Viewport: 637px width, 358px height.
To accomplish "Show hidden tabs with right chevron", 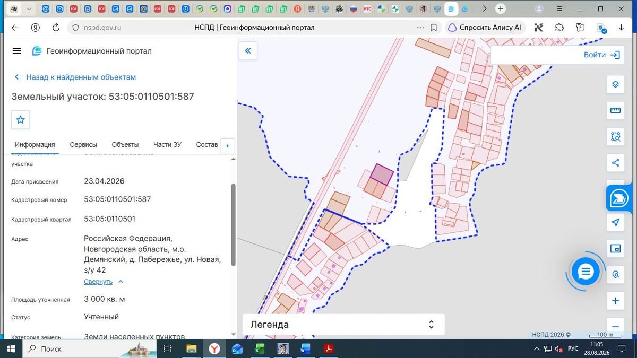I will (x=484, y=9).
